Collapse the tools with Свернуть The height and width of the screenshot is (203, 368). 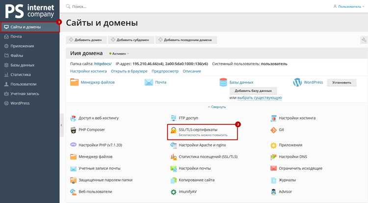217,107
